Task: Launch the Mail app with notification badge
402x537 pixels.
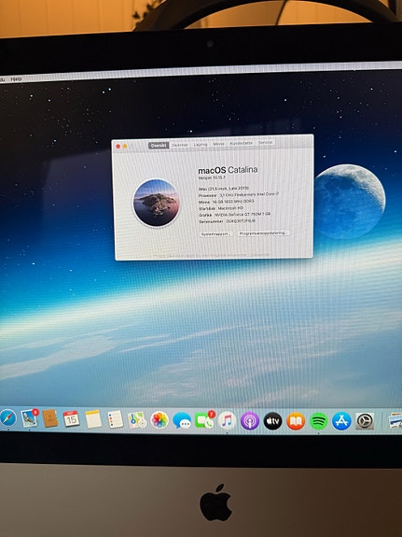Action: coord(30,418)
